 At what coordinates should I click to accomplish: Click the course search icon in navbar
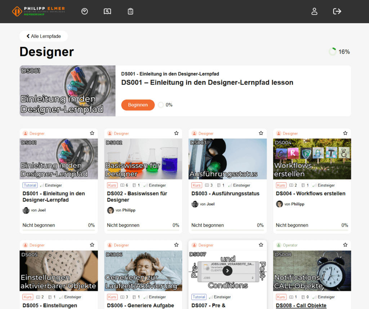point(107,12)
